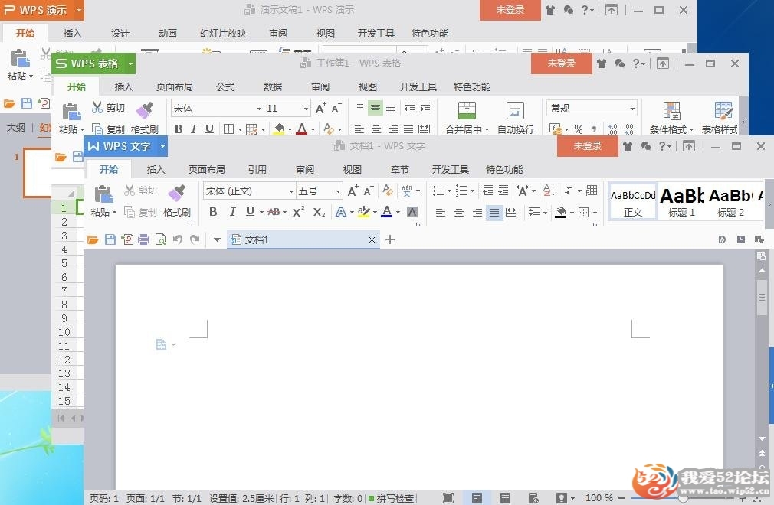The height and width of the screenshot is (505, 774).
Task: Increase font size A+ in WPS Writer
Action: 353,191
